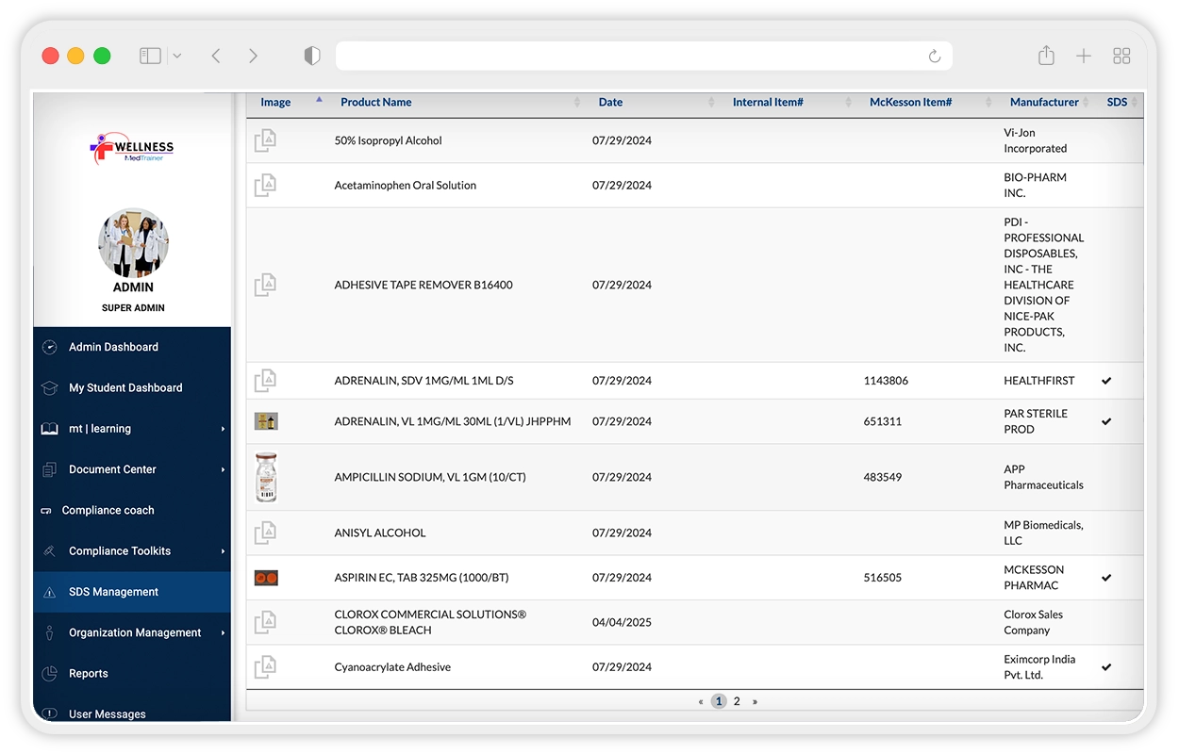Click the open book icon beside mt | learning
Screen dimensions: 1179x754
(50, 429)
